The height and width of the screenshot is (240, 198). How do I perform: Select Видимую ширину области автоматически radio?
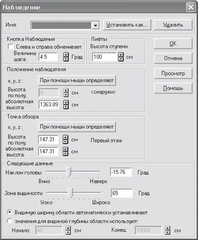coord(10,212)
